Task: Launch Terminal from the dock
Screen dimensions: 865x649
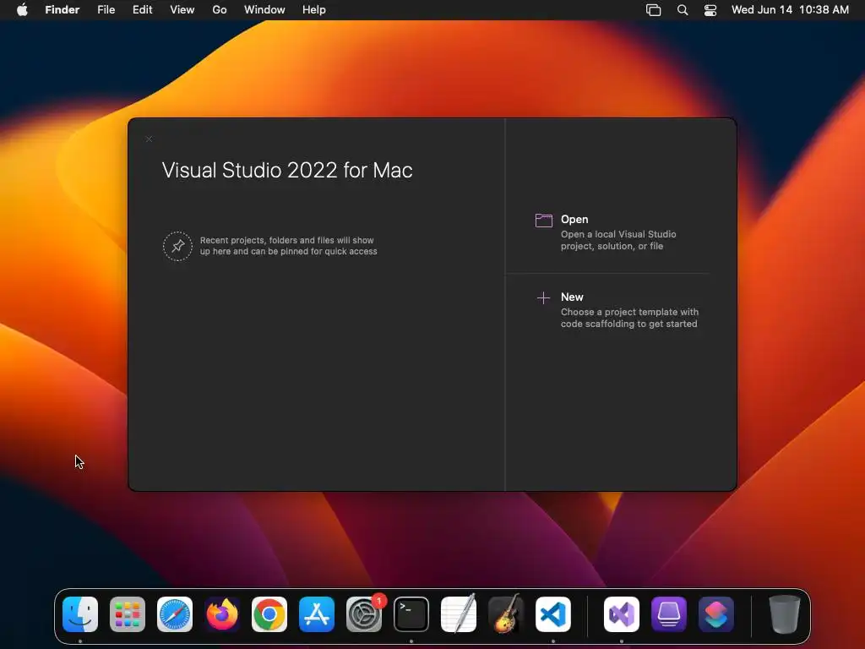Action: click(411, 614)
